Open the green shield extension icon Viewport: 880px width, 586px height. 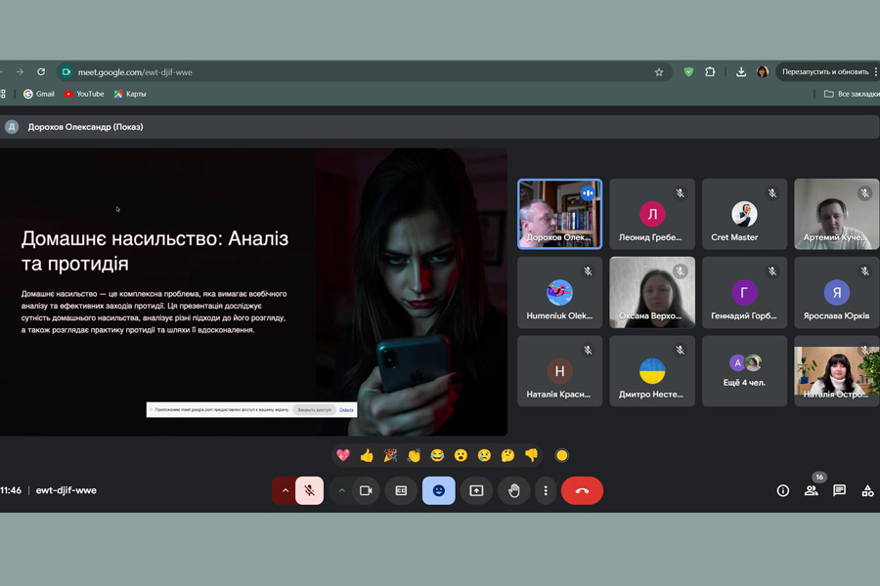pos(688,71)
